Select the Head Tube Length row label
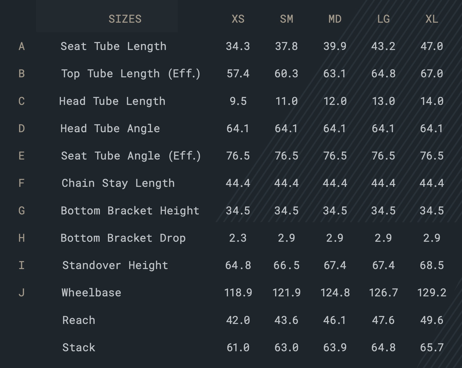This screenshot has width=462, height=368. point(112,101)
